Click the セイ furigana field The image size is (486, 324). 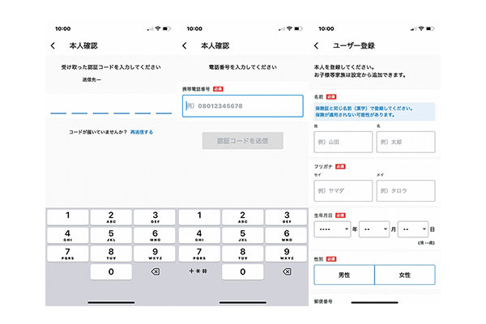(x=343, y=191)
